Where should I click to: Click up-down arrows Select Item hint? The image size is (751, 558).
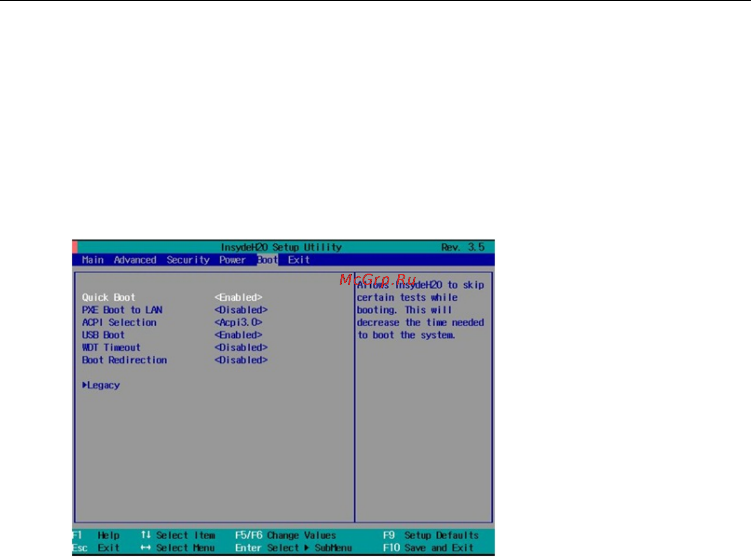pyautogui.click(x=178, y=536)
